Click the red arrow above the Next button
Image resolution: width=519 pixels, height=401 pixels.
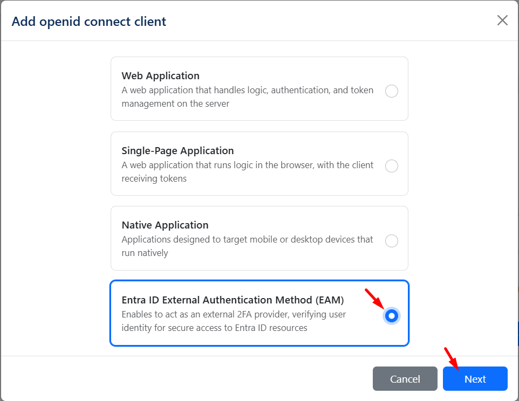click(452, 358)
